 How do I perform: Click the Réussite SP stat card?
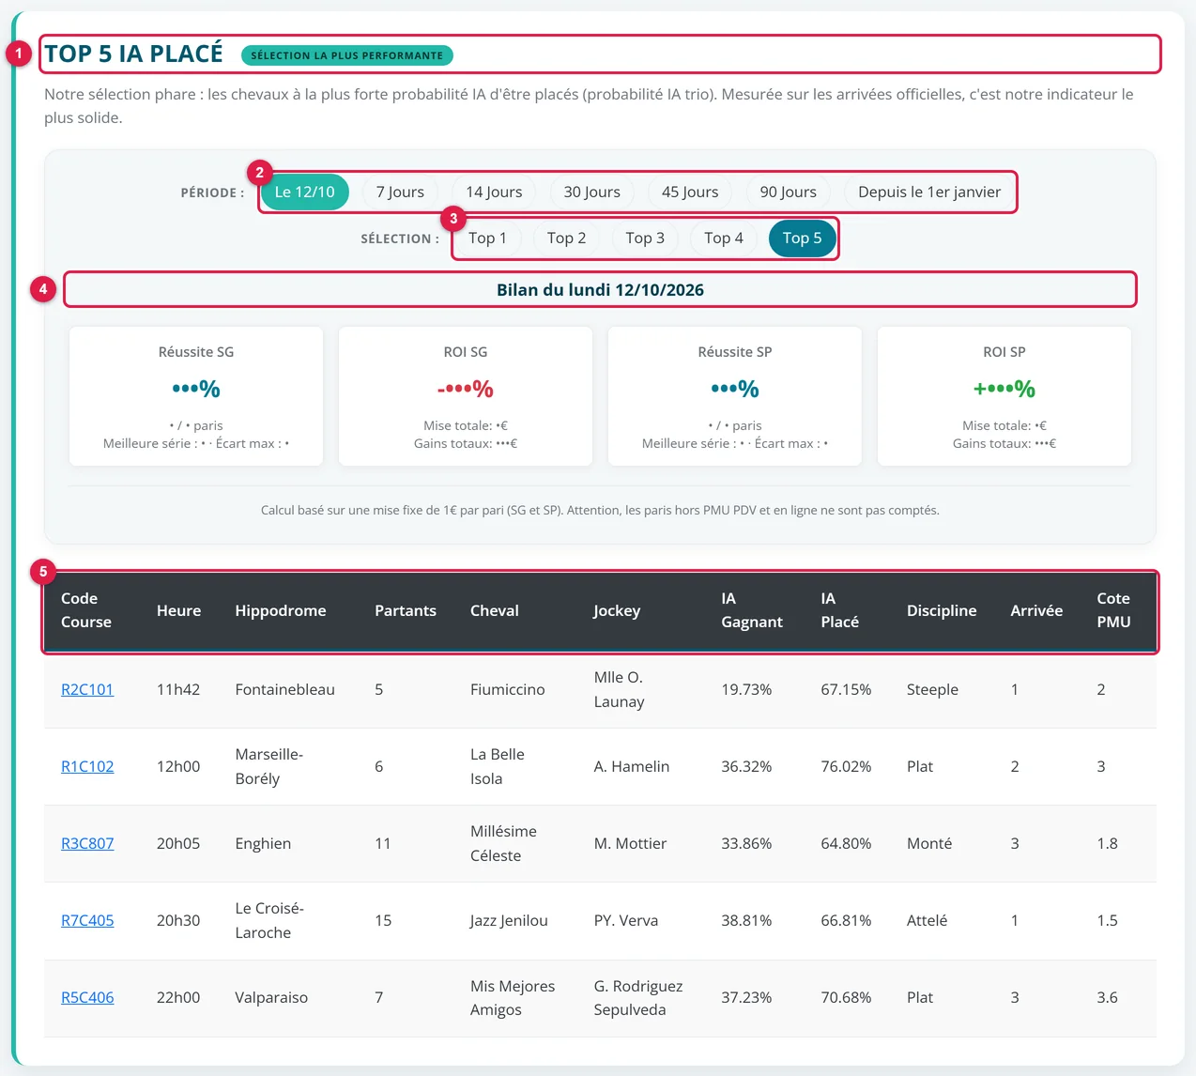pos(735,396)
